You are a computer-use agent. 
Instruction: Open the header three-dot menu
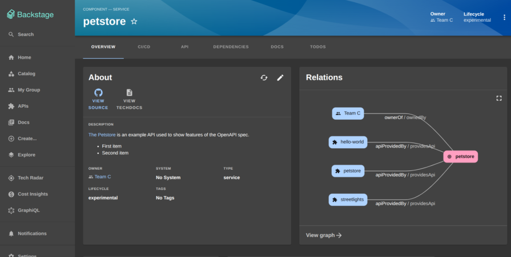(504, 17)
